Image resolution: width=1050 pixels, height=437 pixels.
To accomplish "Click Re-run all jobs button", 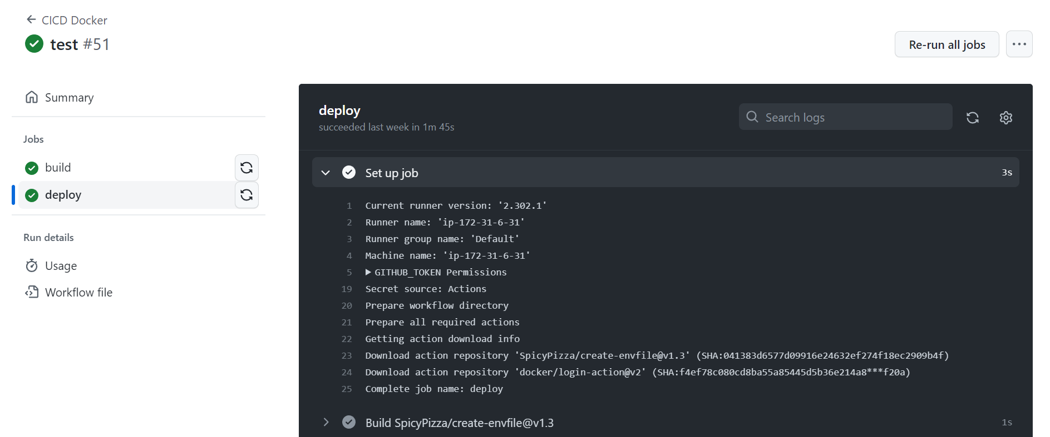I will click(947, 44).
